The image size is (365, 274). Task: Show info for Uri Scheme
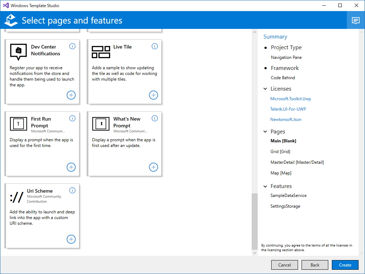(72, 191)
